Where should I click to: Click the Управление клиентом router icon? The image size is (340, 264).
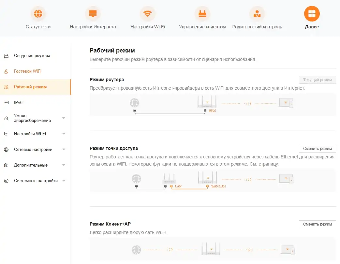click(202, 14)
